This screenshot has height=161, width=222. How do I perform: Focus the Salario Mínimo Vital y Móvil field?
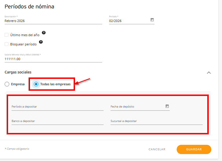[x=53, y=59]
